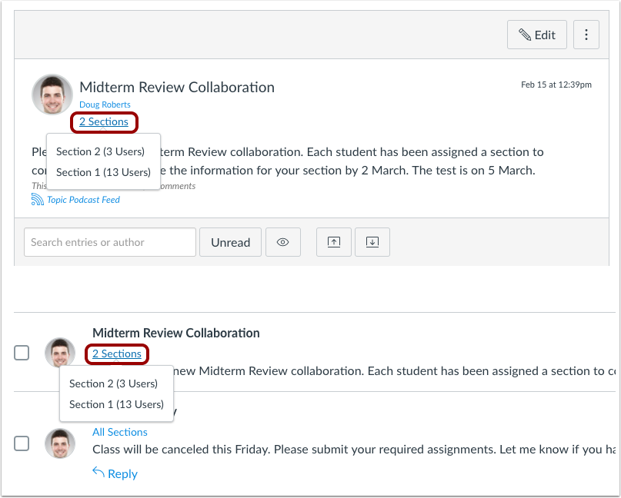Click the Topic Podcast Feed RSS icon
Viewport: 621px width, 498px height.
(38, 199)
